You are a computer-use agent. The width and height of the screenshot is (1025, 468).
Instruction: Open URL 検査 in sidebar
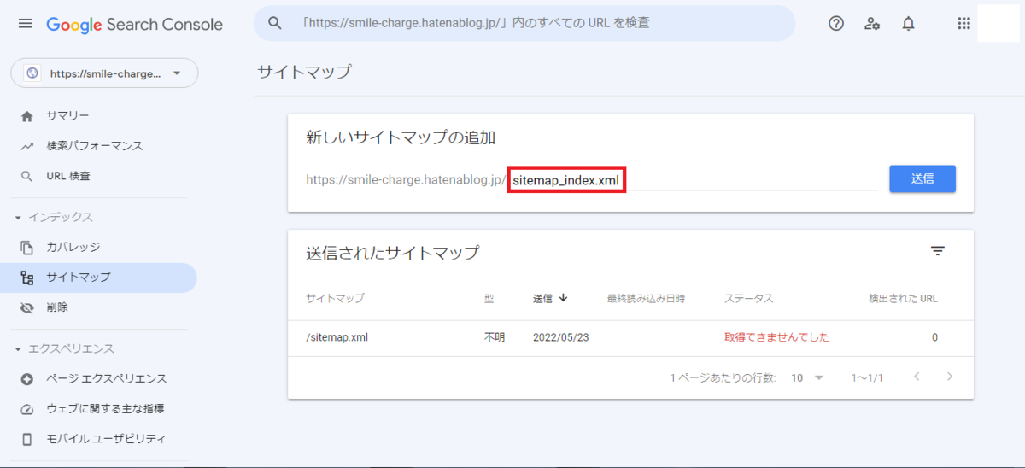pyautogui.click(x=68, y=176)
